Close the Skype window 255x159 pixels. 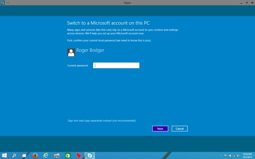pos(252,3)
